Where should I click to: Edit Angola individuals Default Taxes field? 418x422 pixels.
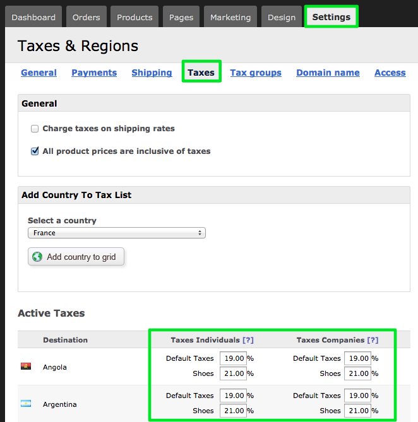[233, 358]
